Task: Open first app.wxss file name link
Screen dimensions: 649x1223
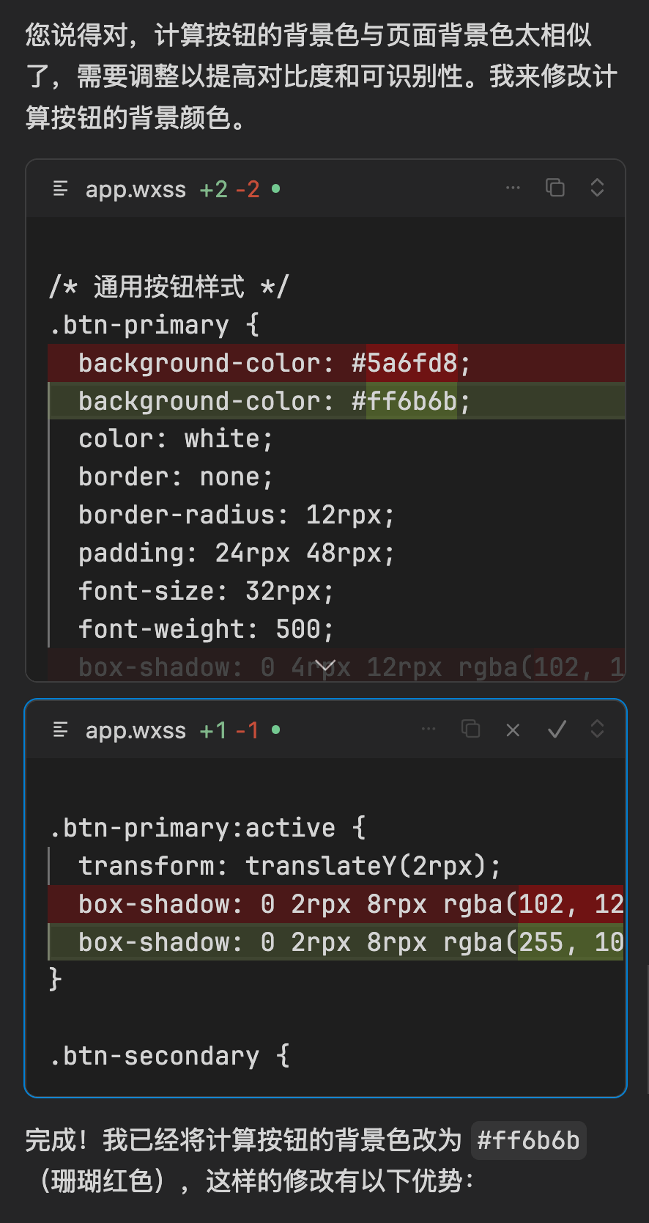Action: (x=136, y=189)
